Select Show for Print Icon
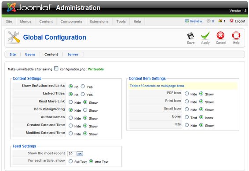 click(x=201, y=102)
